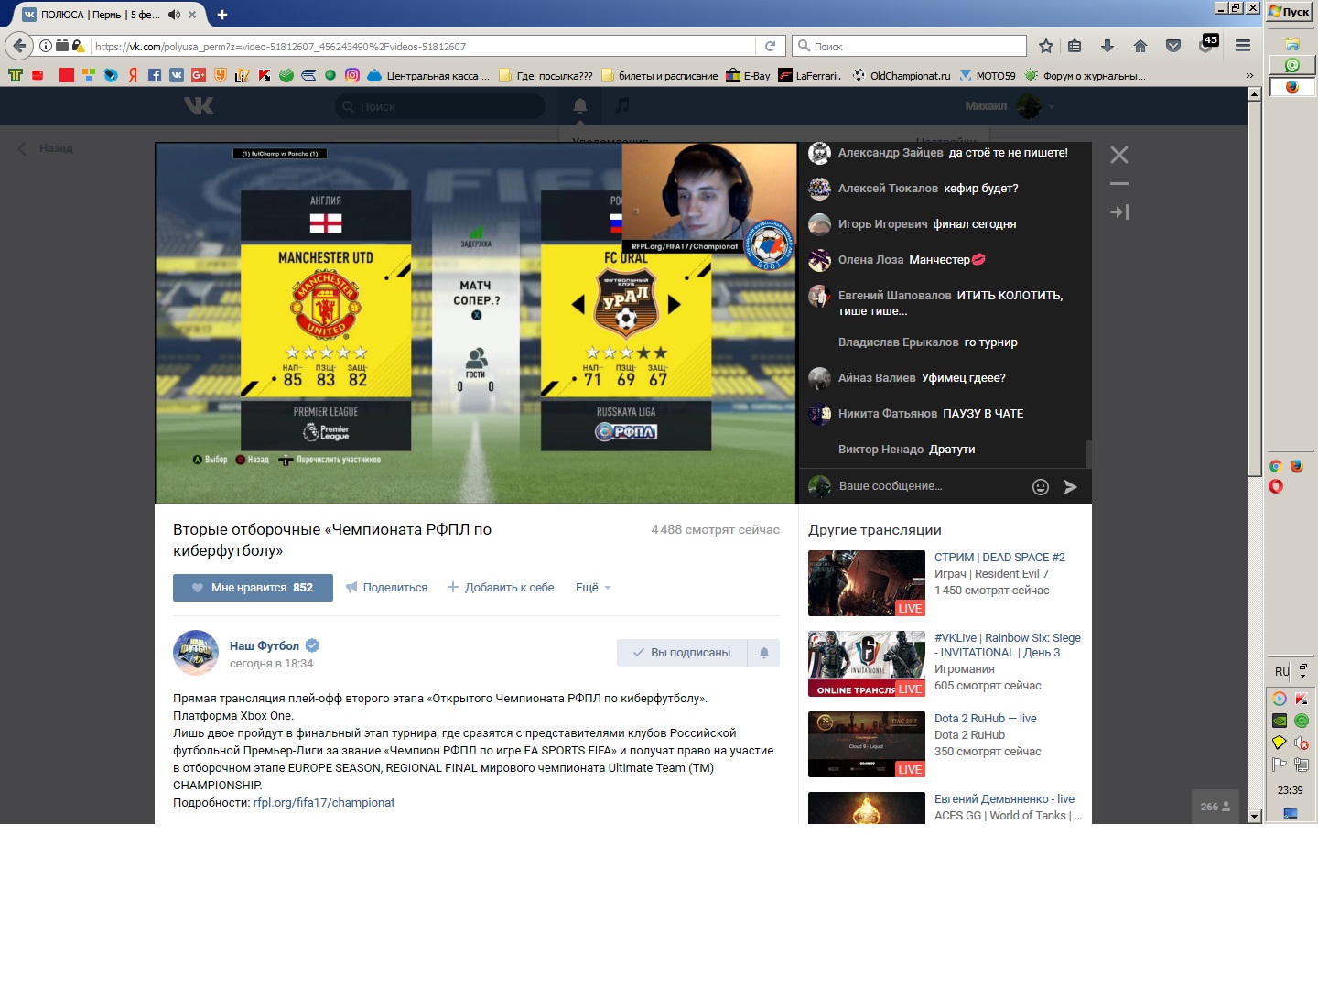Viewport: 1318px width, 998px height.
Task: Toggle notification bell for Наш Футбол
Action: (x=763, y=653)
